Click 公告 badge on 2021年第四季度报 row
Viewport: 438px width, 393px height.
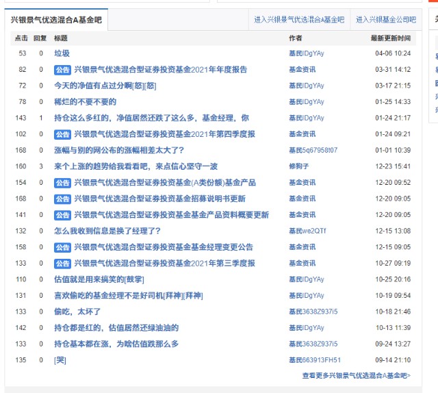pos(62,134)
